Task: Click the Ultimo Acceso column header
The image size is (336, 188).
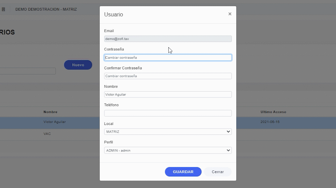Action: coord(273,112)
